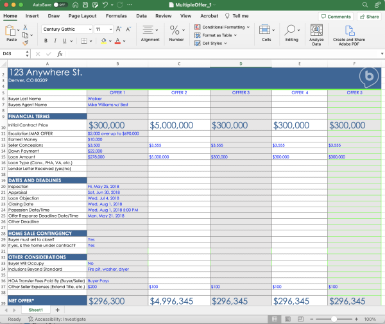Click the zoom slider in status bar
Viewport: 385px width, 324px height.
click(336, 319)
